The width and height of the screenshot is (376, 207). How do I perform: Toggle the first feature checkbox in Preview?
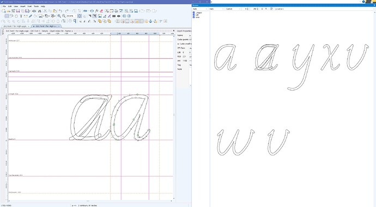(194, 12)
